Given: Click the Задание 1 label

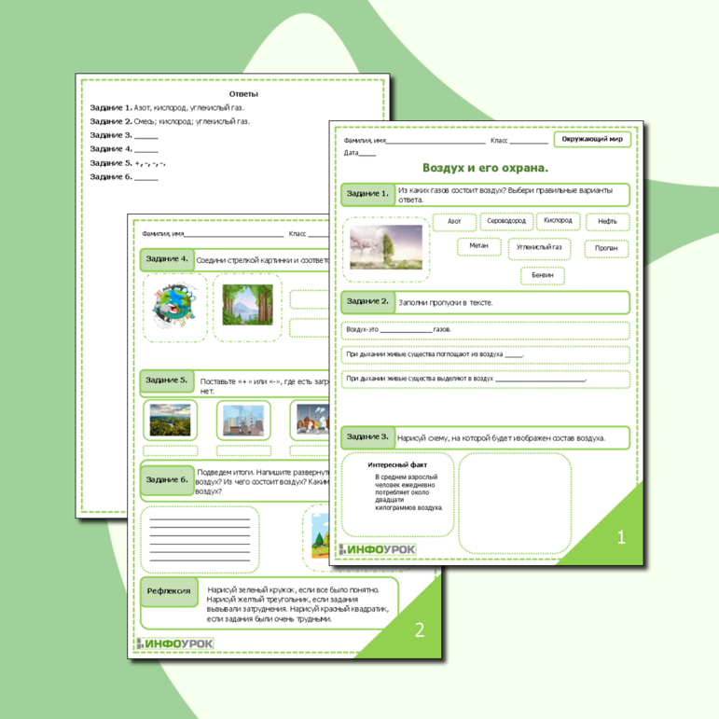Looking at the screenshot, I should (367, 194).
